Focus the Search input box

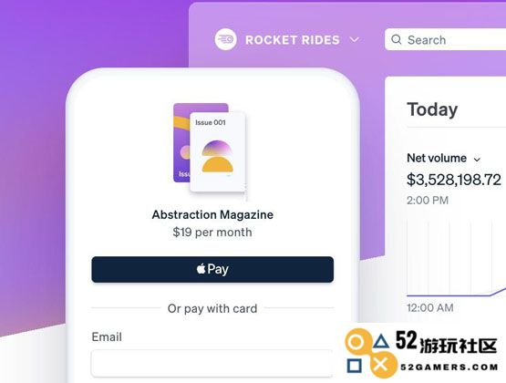point(445,40)
